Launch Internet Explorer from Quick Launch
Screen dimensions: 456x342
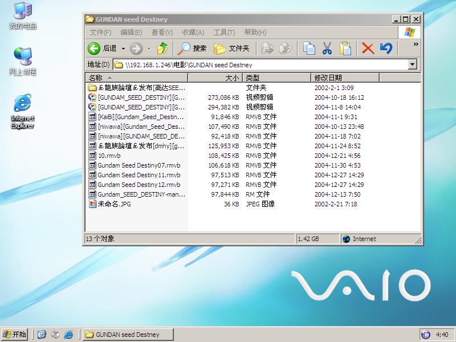tap(68, 335)
